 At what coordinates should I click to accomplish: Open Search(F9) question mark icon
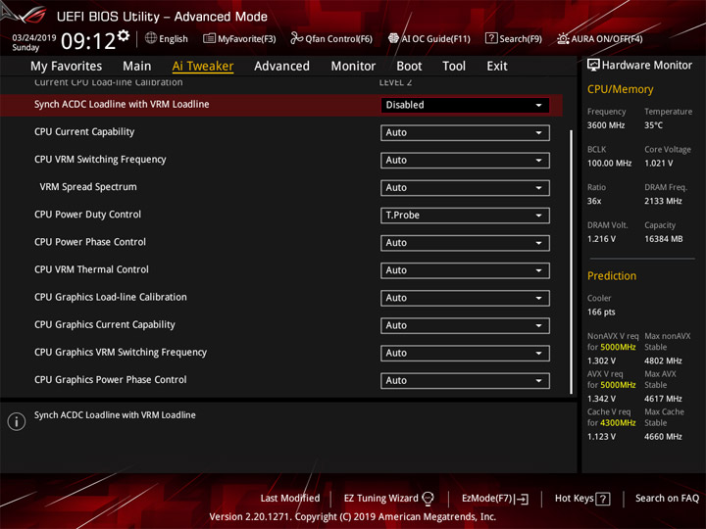click(x=491, y=38)
